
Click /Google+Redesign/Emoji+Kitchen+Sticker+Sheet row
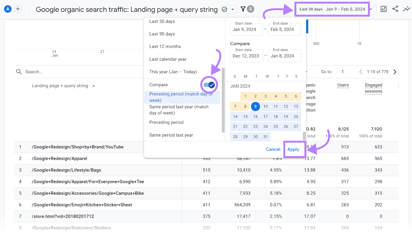(x=82, y=205)
